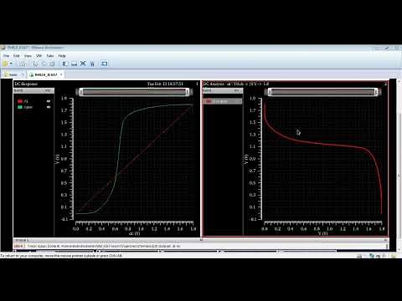Image resolution: width=402 pixels, height=301 pixels.
Task: Click the dc (V) x-axis label of left plot
Action: click(x=134, y=233)
